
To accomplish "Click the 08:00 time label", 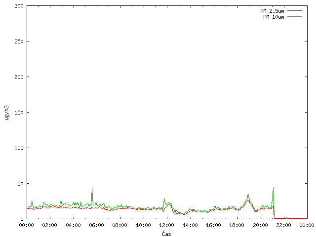I will pyautogui.click(x=120, y=225).
